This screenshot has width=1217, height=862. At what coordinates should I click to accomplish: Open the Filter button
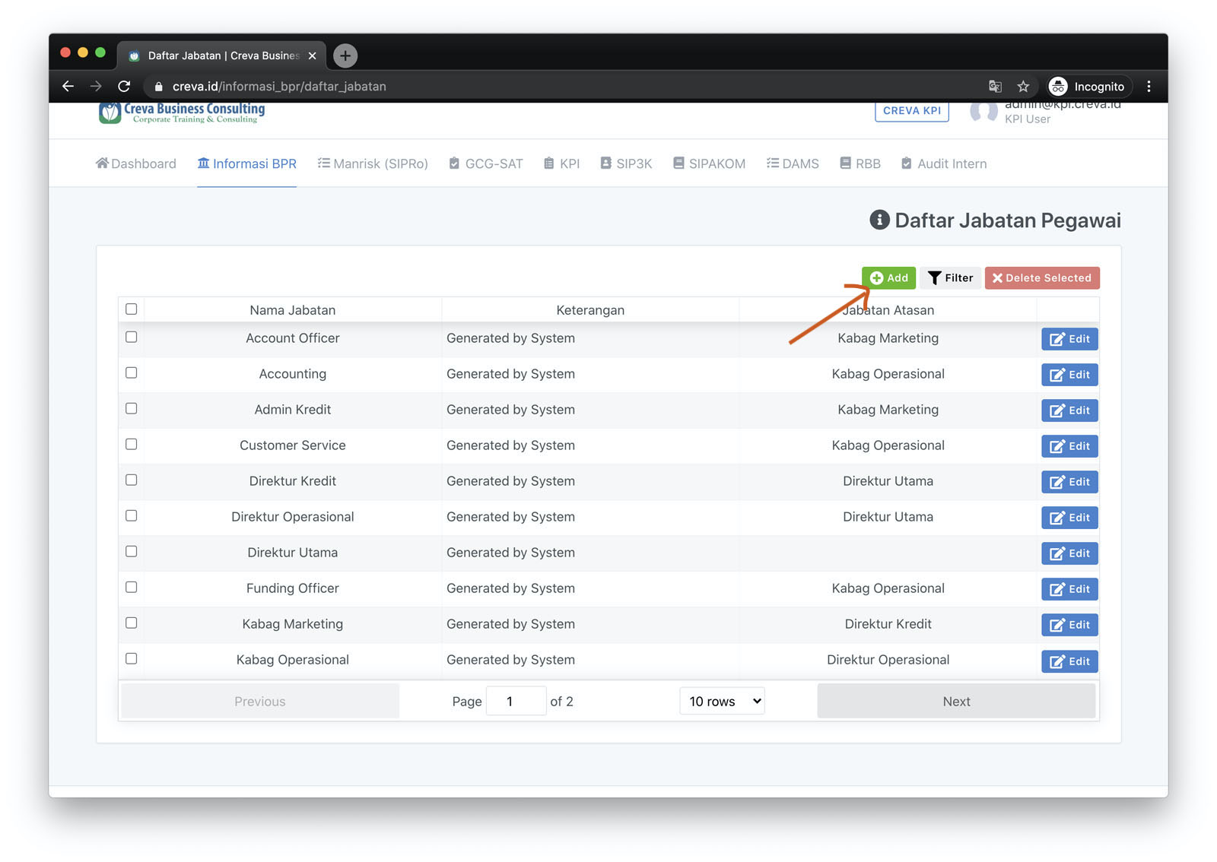[950, 277]
